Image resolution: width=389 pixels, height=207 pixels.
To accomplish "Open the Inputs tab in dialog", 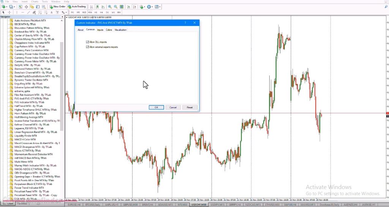I will point(100,30).
